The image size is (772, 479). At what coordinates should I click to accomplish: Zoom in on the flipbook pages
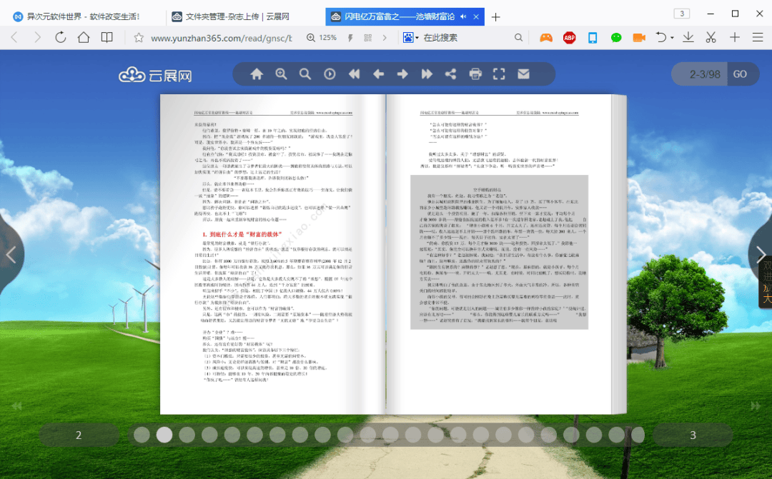281,74
